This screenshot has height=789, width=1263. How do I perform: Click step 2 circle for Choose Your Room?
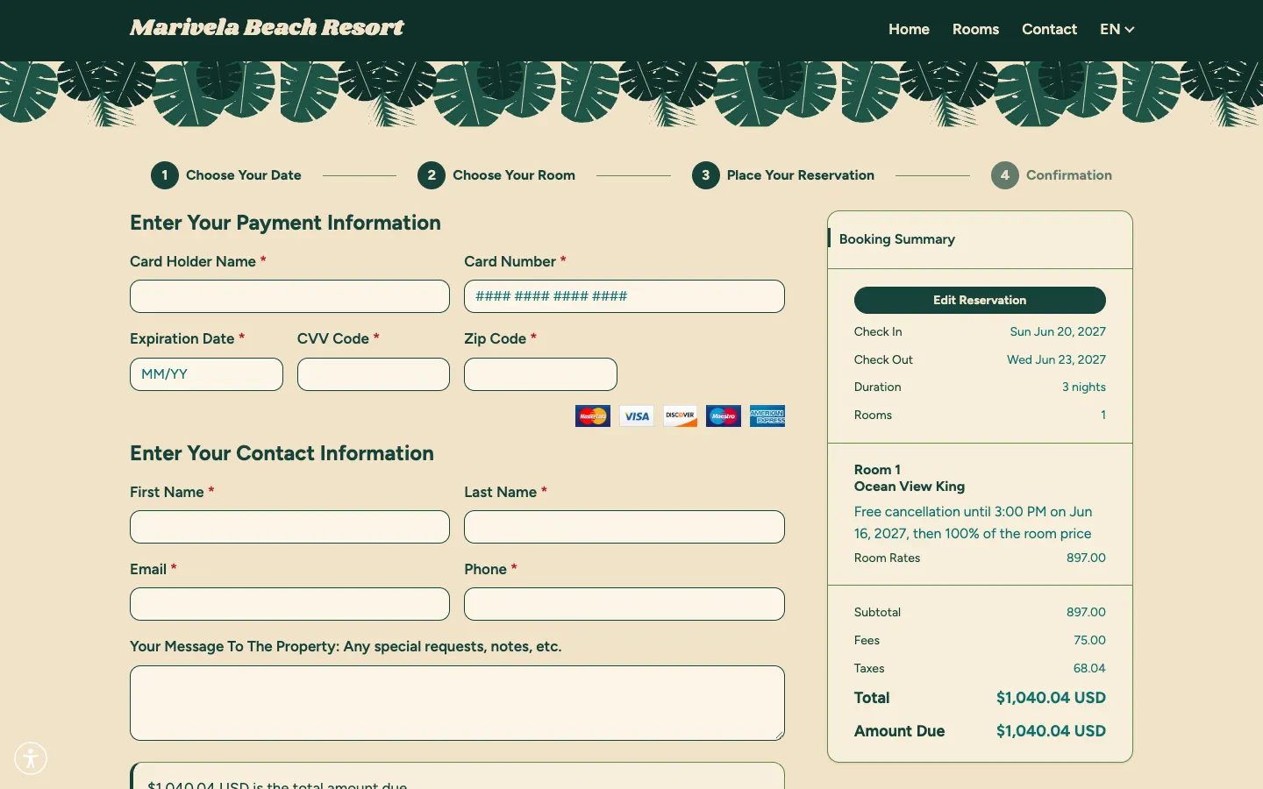[x=432, y=175]
